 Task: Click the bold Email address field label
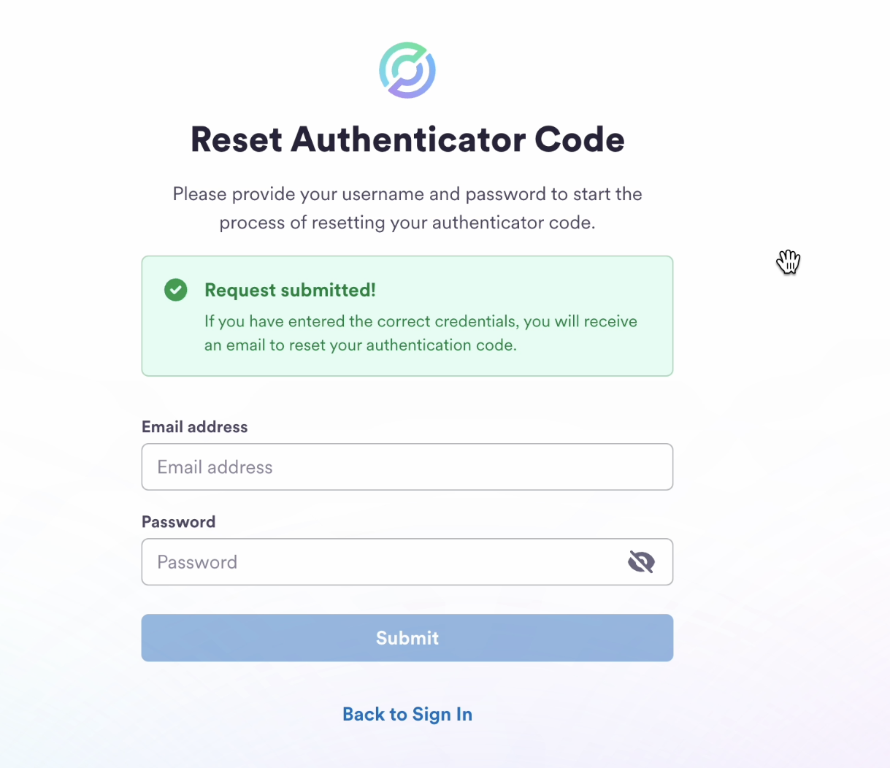194,427
